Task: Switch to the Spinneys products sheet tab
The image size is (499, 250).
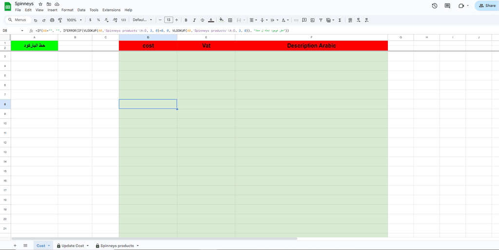Action: pos(117,246)
